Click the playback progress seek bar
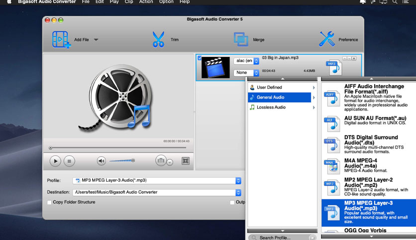Screen dimensions: 416x240 pos(118,148)
